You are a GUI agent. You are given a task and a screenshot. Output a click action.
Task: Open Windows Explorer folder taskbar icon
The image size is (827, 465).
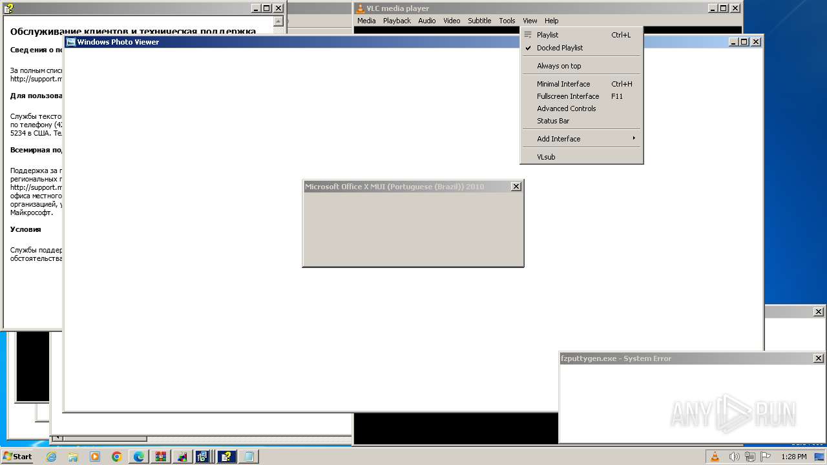73,457
